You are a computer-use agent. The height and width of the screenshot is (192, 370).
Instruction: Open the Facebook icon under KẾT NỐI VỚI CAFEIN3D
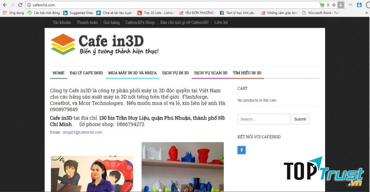click(241, 150)
